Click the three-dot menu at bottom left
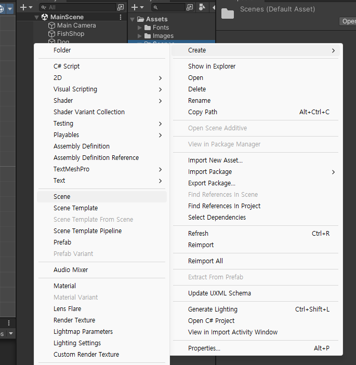 click(x=9, y=323)
